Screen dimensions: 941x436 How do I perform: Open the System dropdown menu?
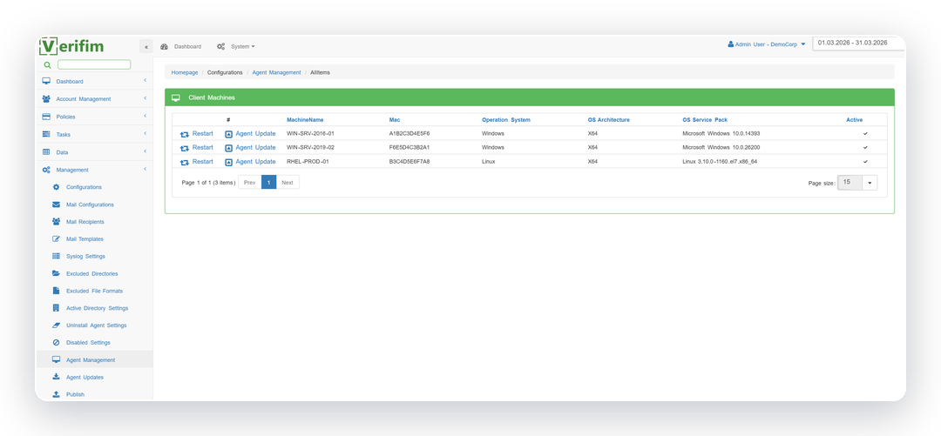tap(236, 46)
